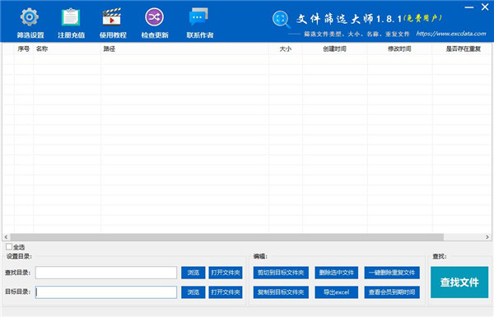
Task: Sort by 序号 column header
Action: (24, 48)
